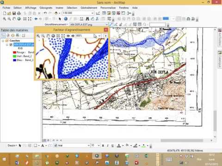Create a new map document
222x166 pixels.
(x=5, y=13)
